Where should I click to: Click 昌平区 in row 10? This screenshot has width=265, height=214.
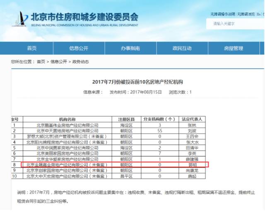coord(126,176)
